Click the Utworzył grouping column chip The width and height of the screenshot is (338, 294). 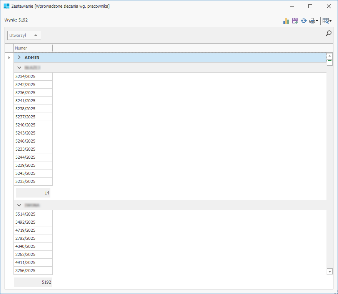[x=24, y=35]
